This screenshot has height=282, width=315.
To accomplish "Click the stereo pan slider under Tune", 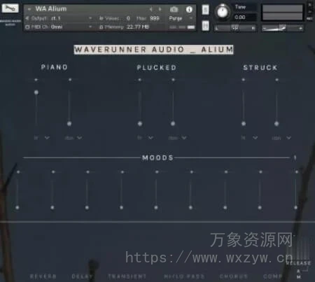I will click(235, 28).
